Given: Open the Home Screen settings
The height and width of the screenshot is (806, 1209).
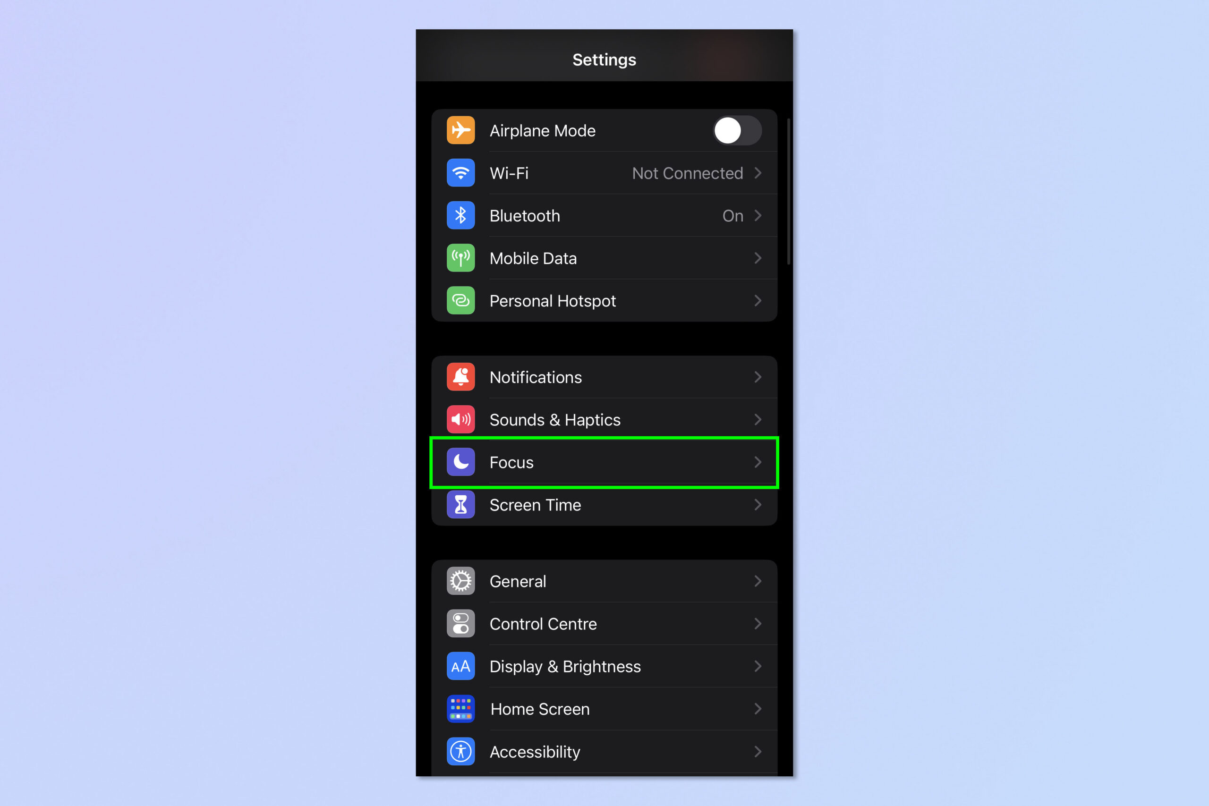Looking at the screenshot, I should pos(604,709).
